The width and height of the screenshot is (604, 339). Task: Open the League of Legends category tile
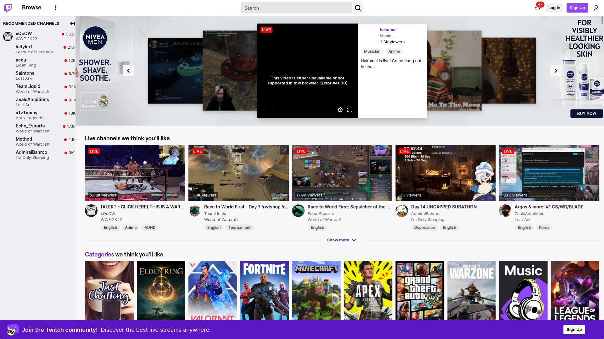pyautogui.click(x=575, y=290)
